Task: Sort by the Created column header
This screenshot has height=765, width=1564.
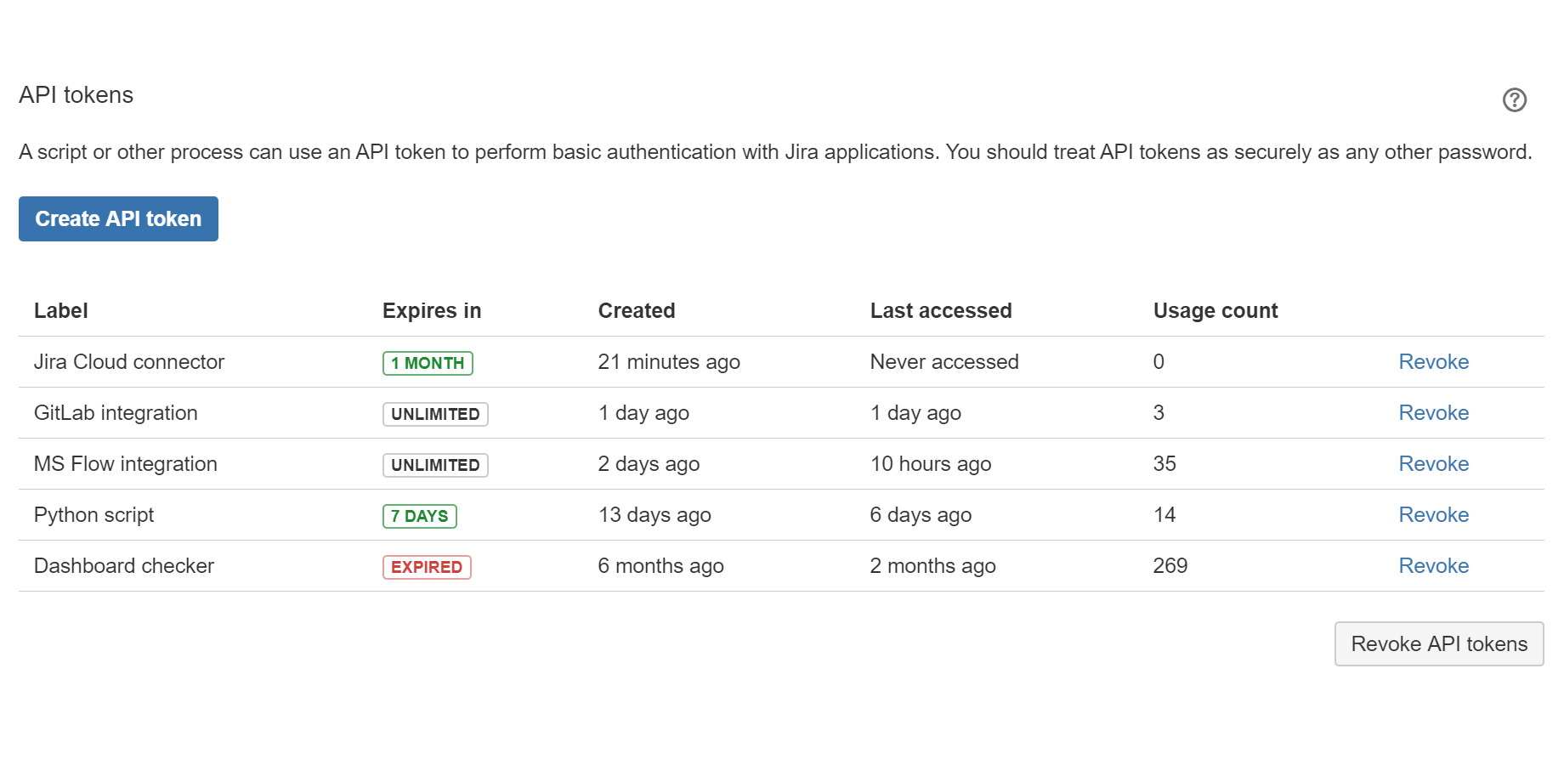Action: point(637,310)
